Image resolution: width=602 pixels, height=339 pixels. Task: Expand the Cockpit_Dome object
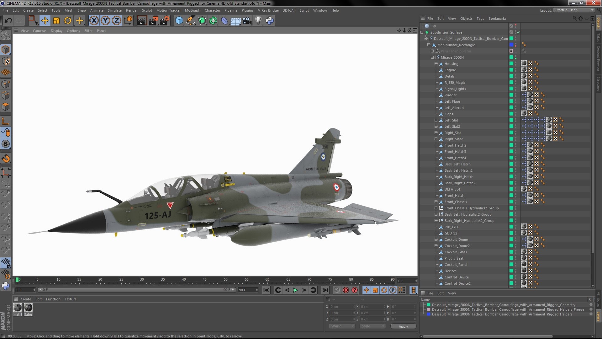[x=436, y=239]
